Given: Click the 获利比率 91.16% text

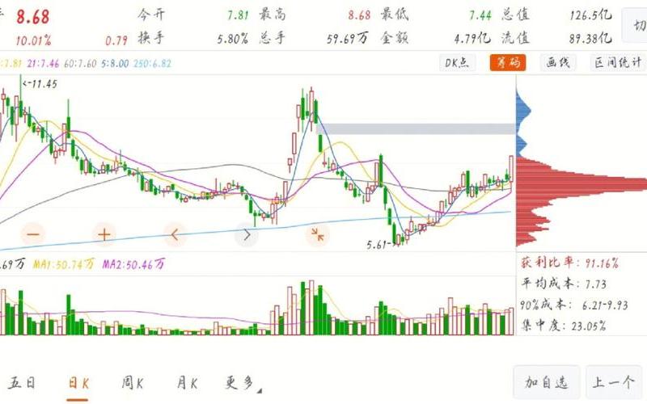Looking at the screenshot, I should (x=570, y=263).
